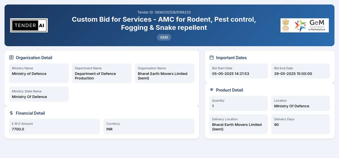
Task: Select the Delivery Days 90 card
Action: coord(301,124)
